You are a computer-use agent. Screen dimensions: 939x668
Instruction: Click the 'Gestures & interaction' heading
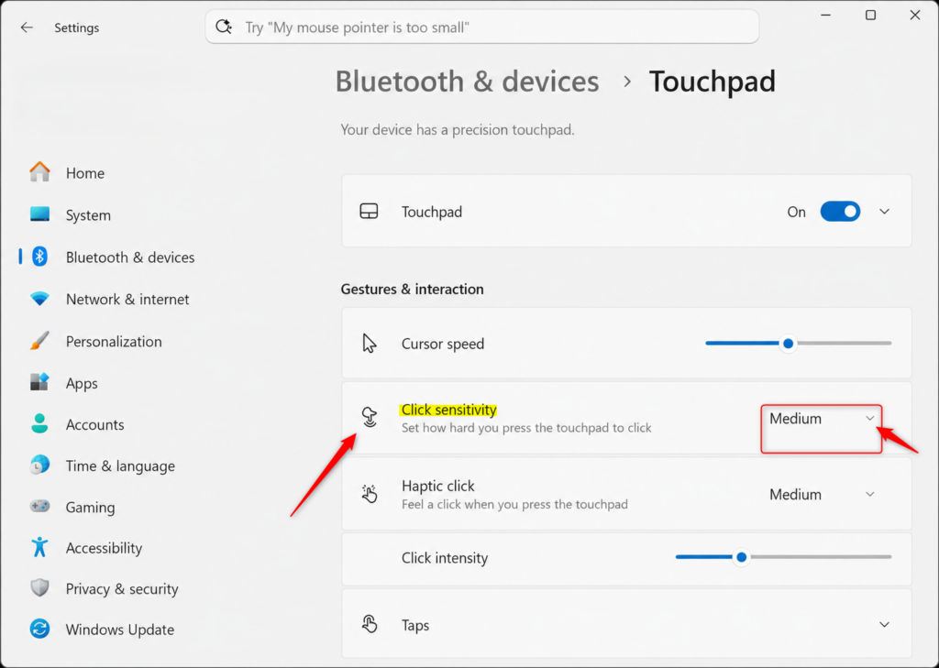[x=412, y=290]
